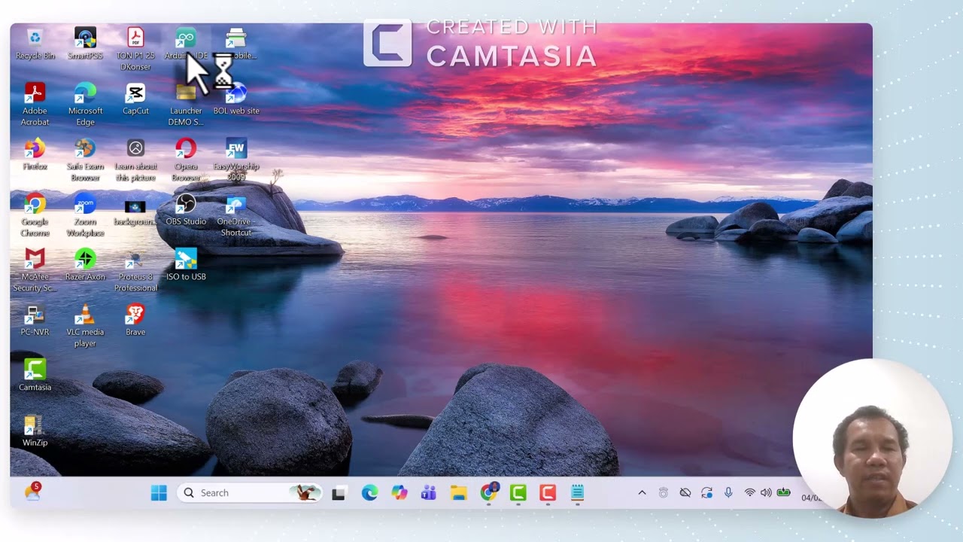Image resolution: width=963 pixels, height=542 pixels.
Task: Select the ISO to USB shortcut
Action: (186, 265)
